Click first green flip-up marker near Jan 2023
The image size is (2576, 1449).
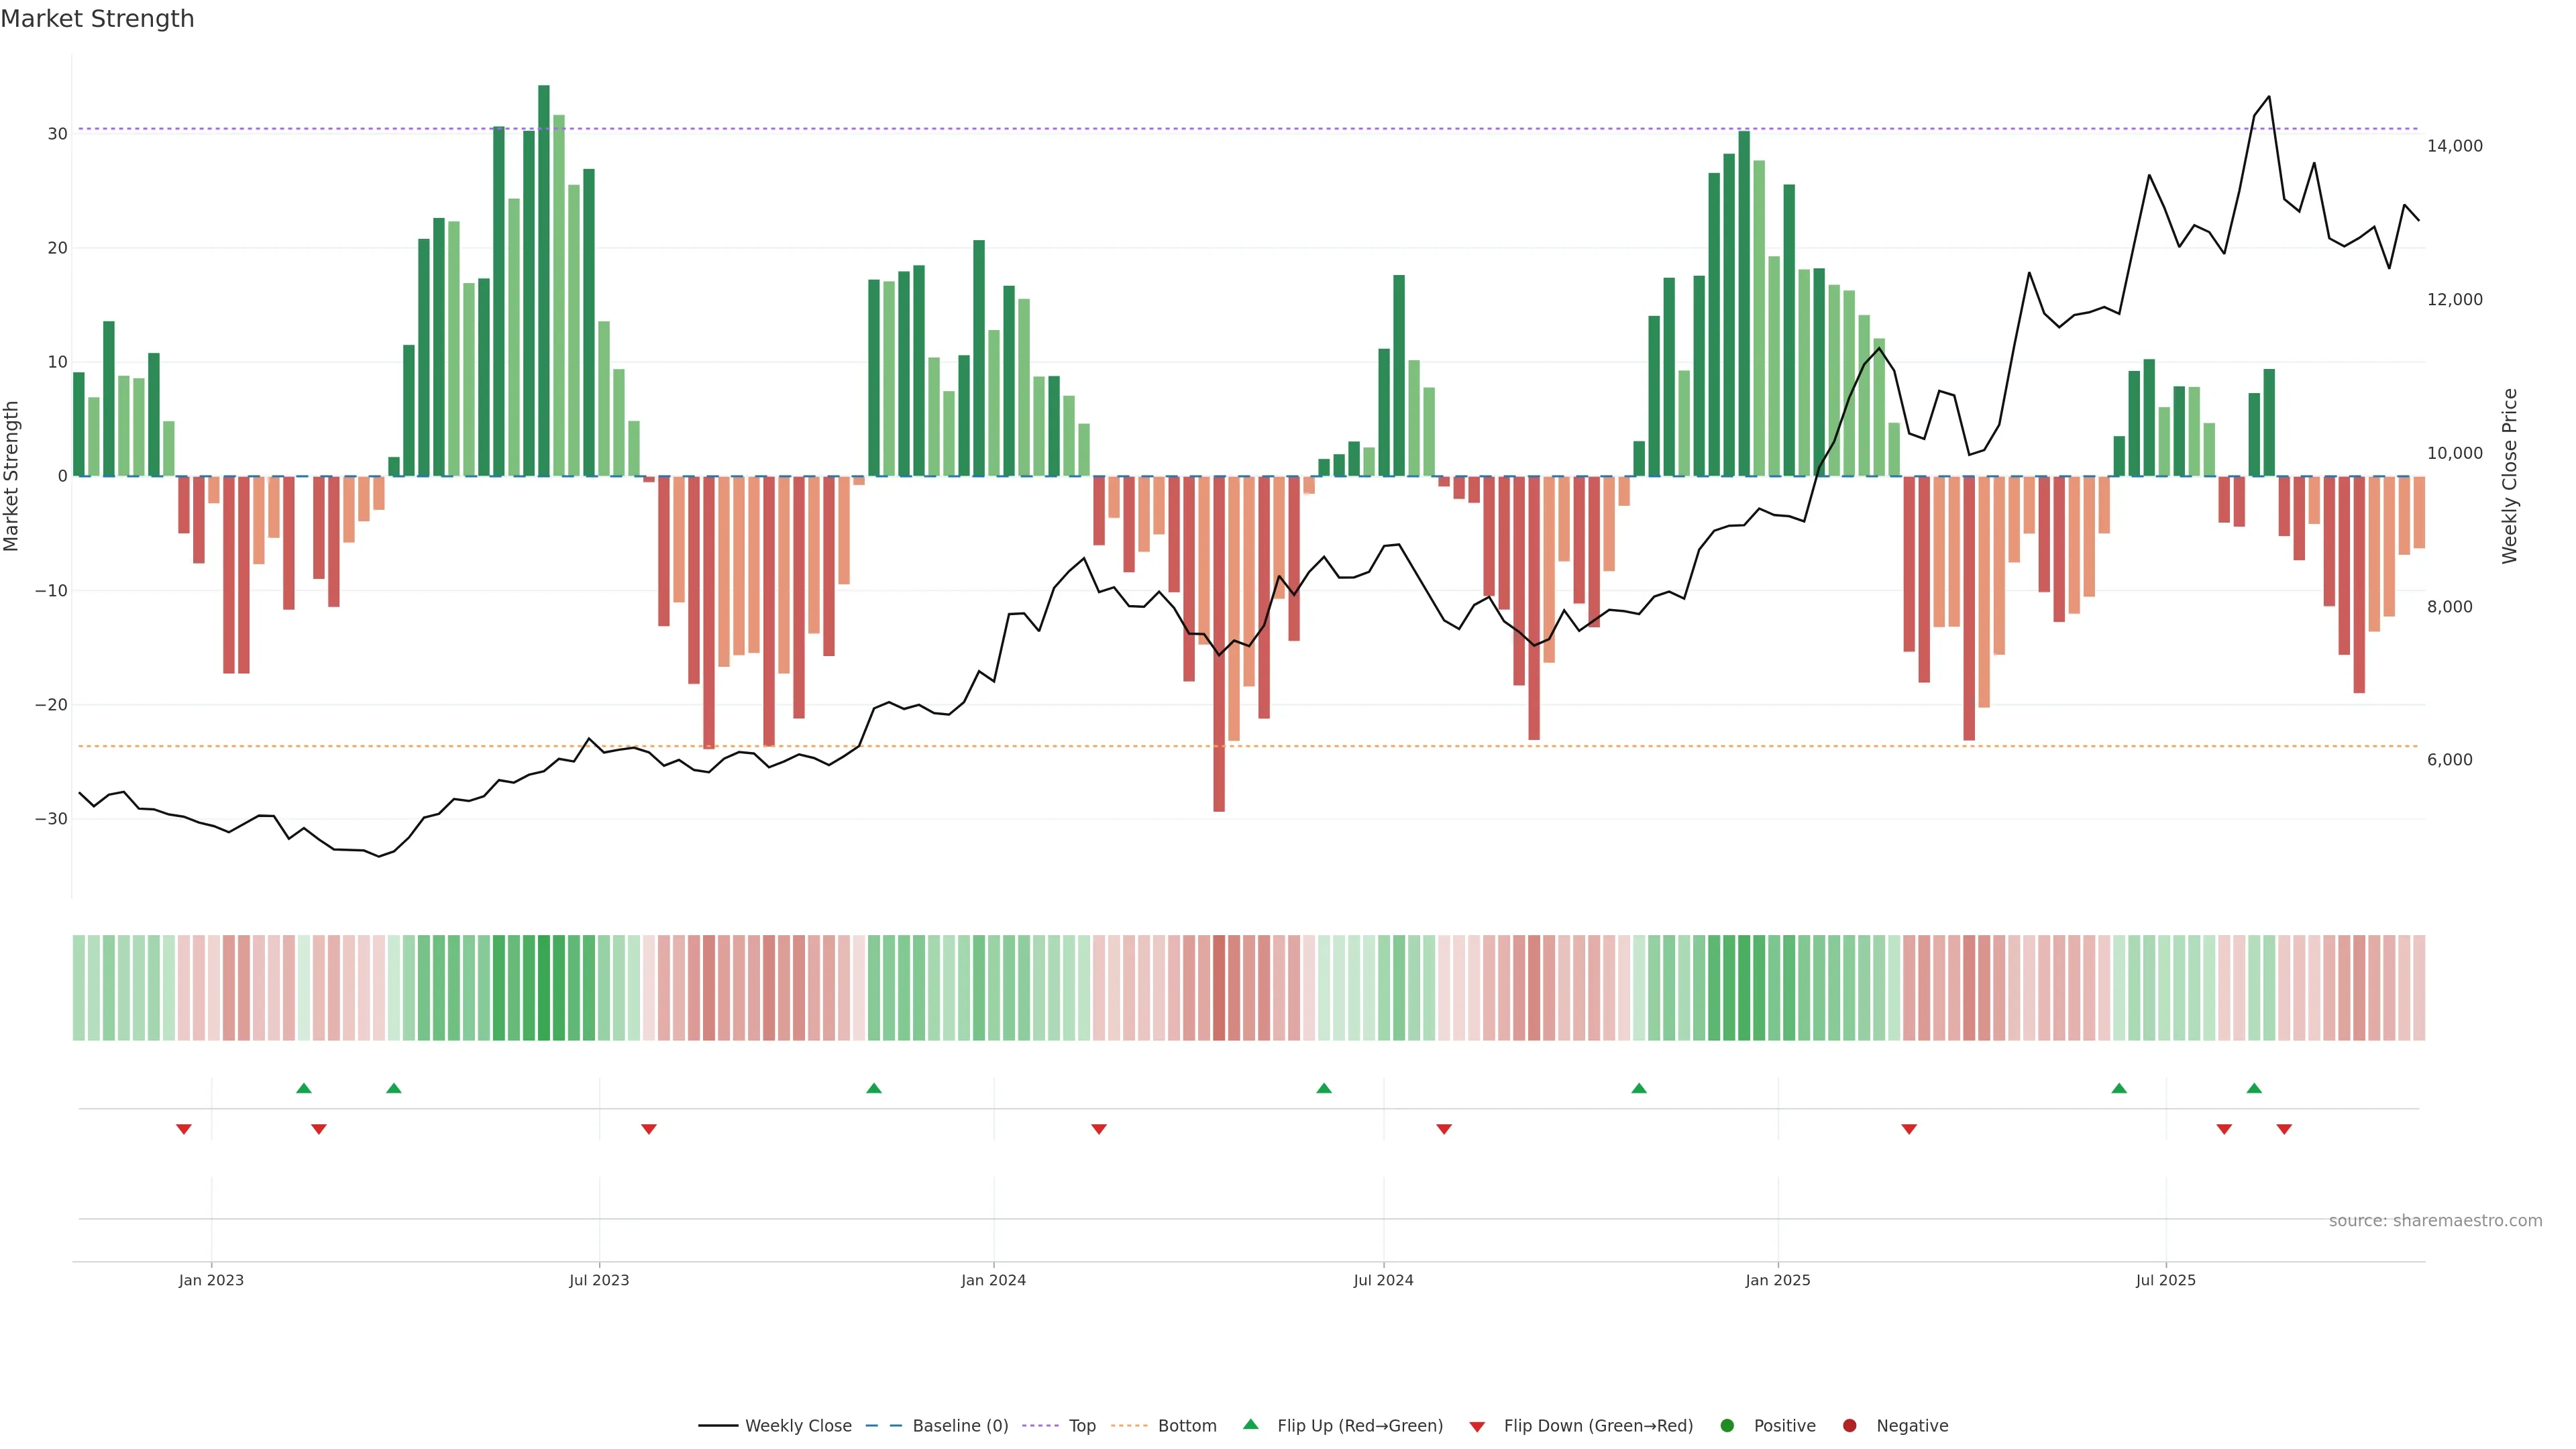[x=304, y=1088]
